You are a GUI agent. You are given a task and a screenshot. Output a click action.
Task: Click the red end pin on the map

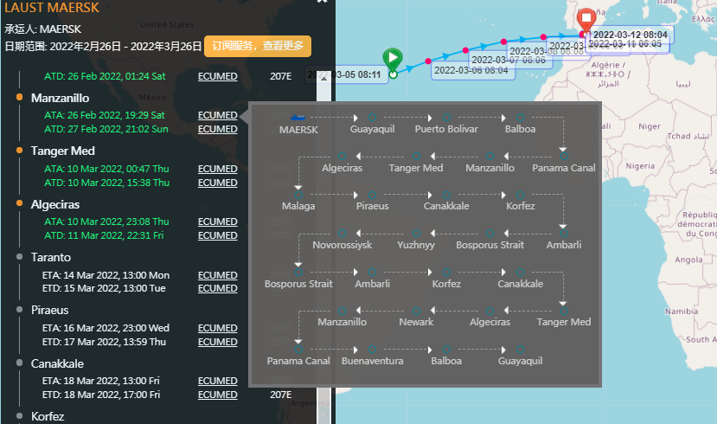click(x=587, y=19)
